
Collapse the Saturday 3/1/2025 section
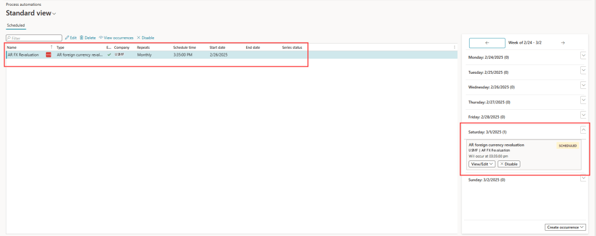tap(584, 131)
